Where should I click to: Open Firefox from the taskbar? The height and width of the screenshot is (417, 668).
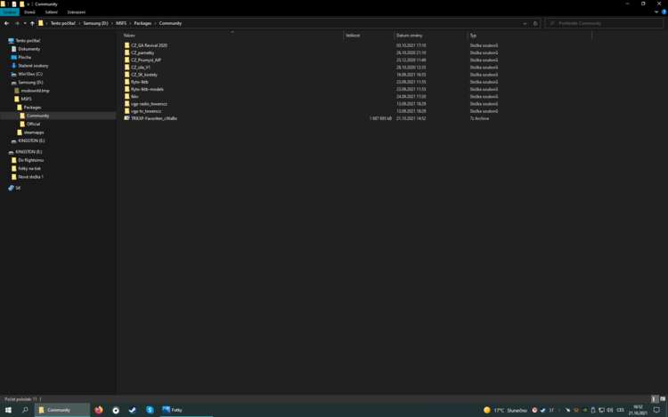tap(99, 410)
